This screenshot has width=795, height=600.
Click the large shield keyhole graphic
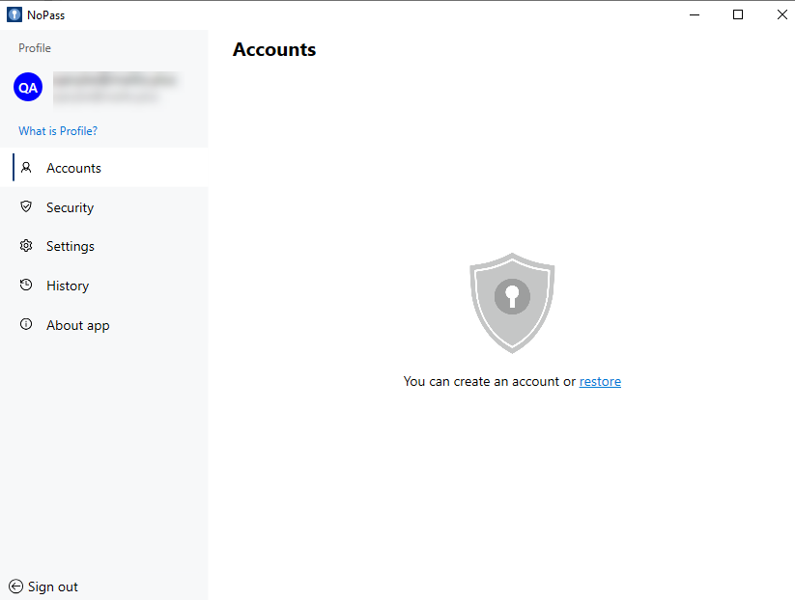click(512, 302)
